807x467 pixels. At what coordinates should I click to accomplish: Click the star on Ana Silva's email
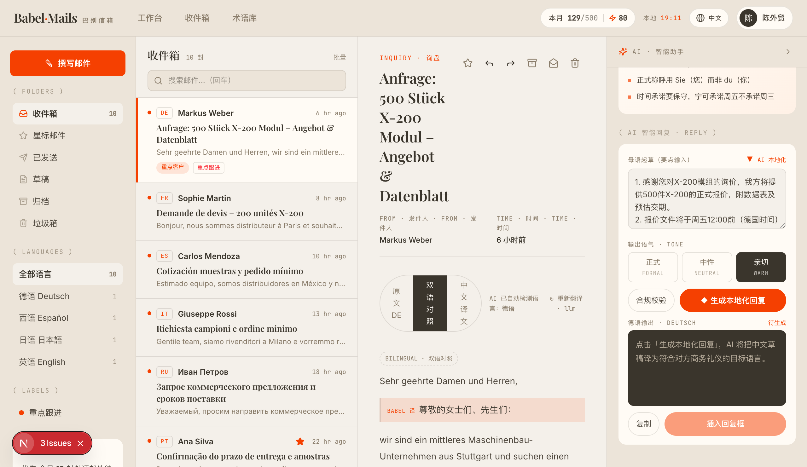(x=300, y=441)
